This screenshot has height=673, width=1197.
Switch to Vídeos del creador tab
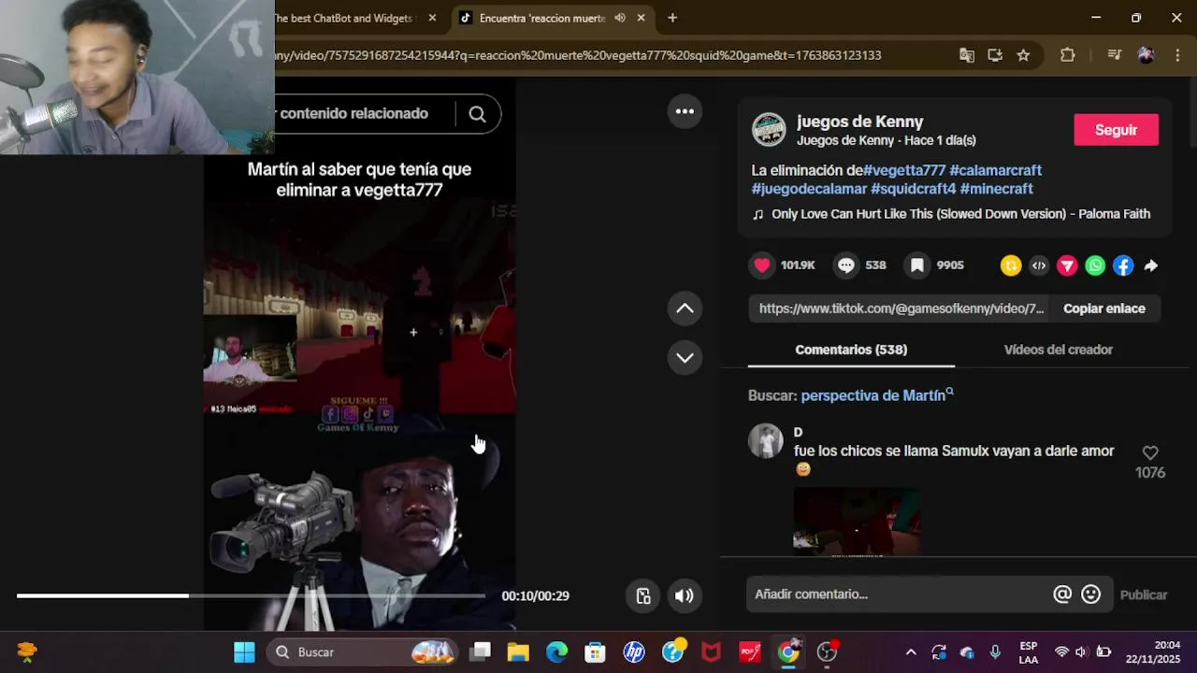pyautogui.click(x=1059, y=350)
